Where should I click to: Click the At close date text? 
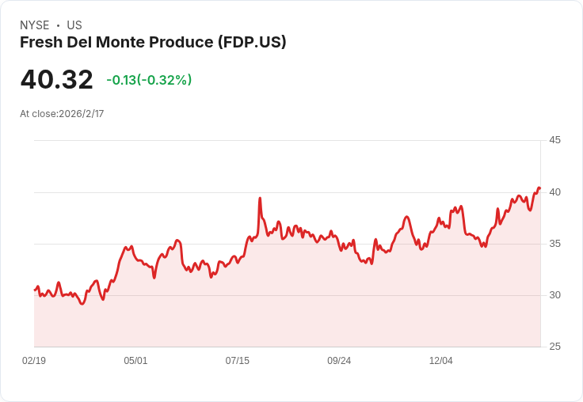click(x=62, y=114)
